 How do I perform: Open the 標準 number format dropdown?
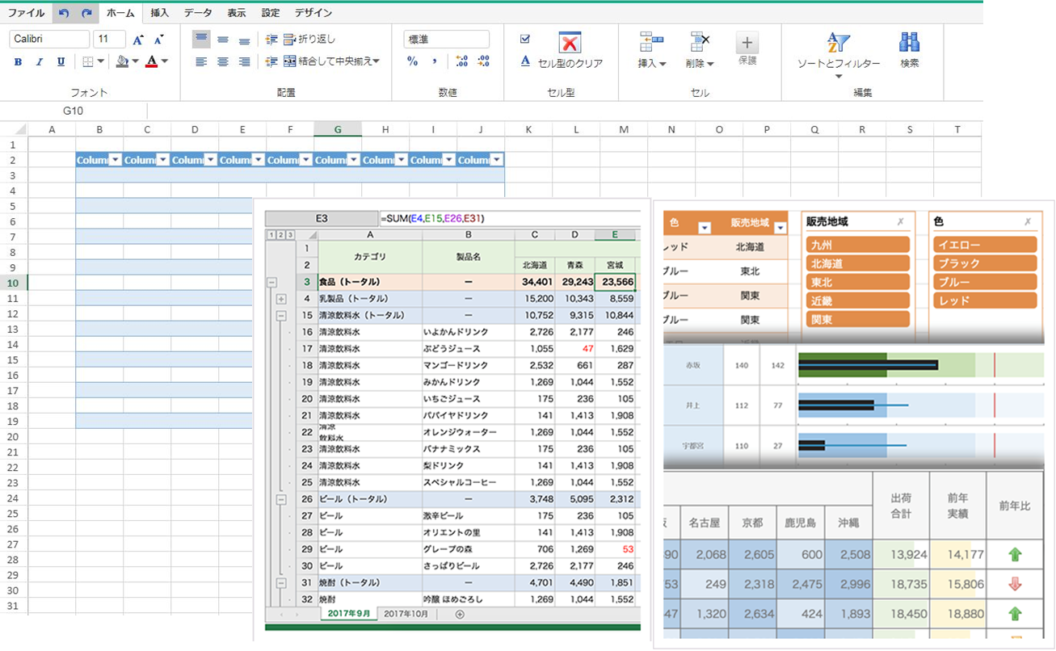[446, 39]
